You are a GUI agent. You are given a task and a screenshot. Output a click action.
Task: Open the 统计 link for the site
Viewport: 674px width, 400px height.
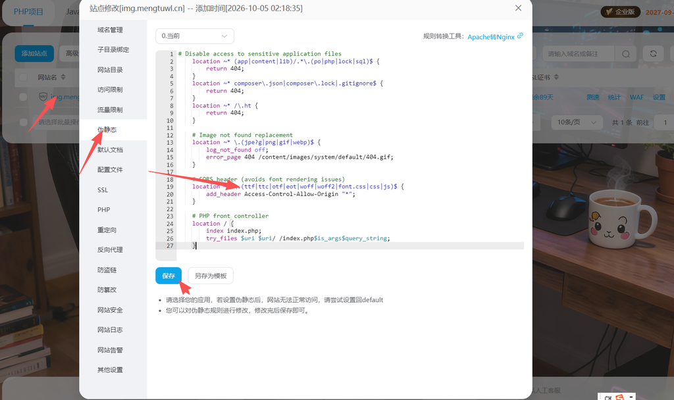[614, 97]
